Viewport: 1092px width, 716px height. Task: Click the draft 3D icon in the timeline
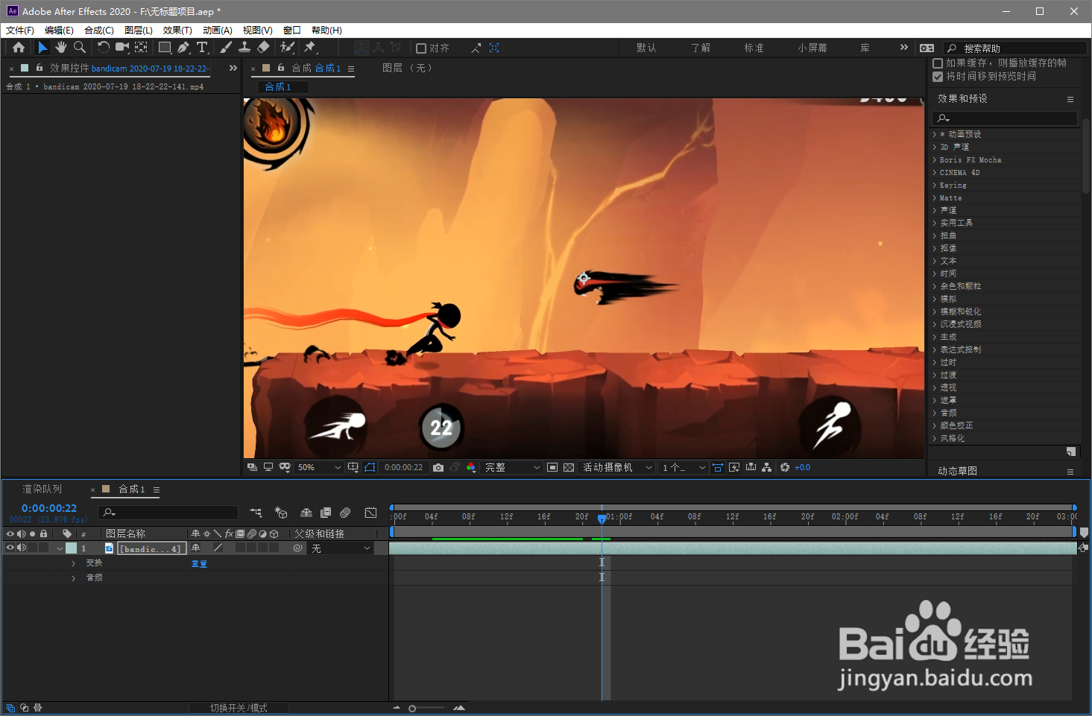[281, 513]
